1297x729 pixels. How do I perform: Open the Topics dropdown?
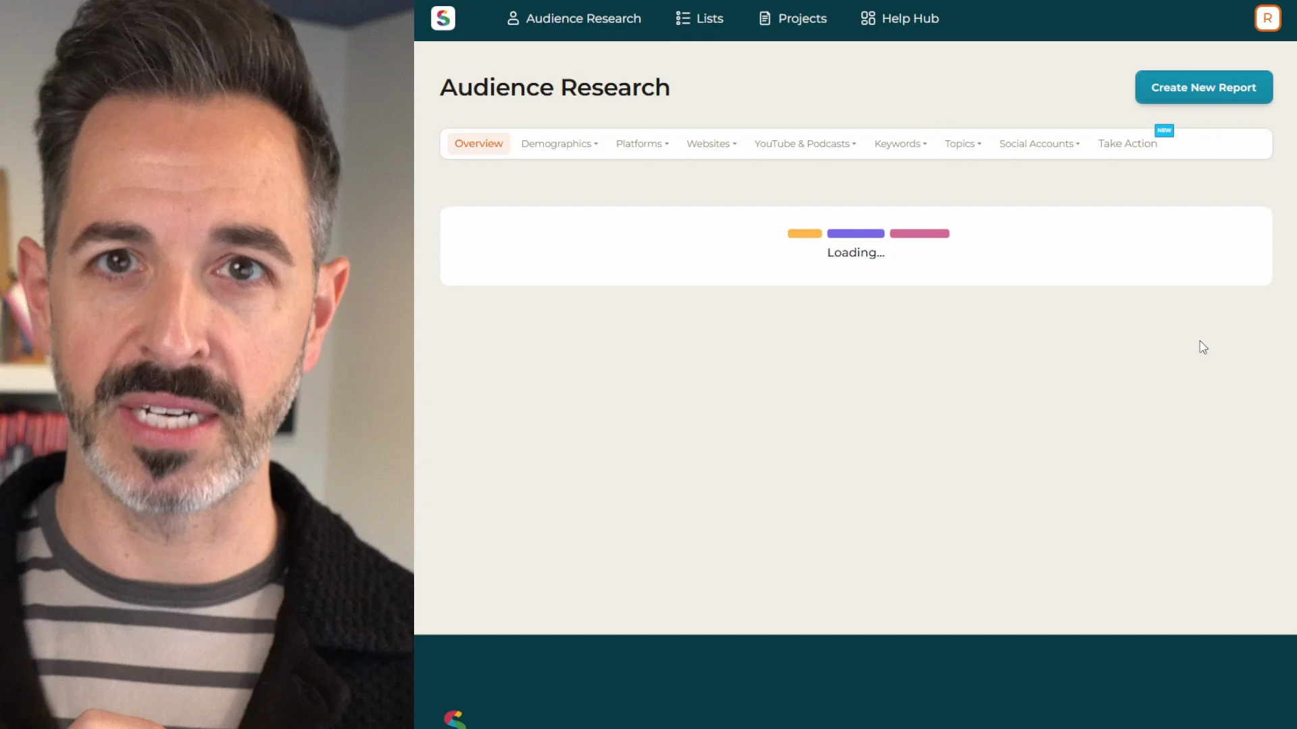coord(963,144)
